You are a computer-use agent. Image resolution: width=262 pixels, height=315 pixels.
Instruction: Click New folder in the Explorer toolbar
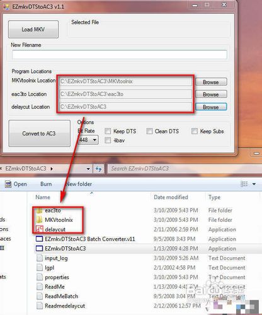79,184
